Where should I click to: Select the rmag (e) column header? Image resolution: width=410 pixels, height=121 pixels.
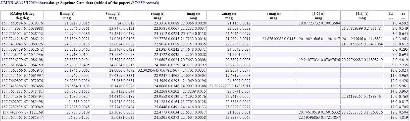coord(158,16)
